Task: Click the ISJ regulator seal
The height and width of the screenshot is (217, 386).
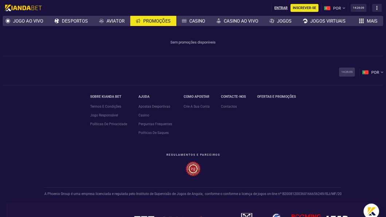Action: coord(193,169)
